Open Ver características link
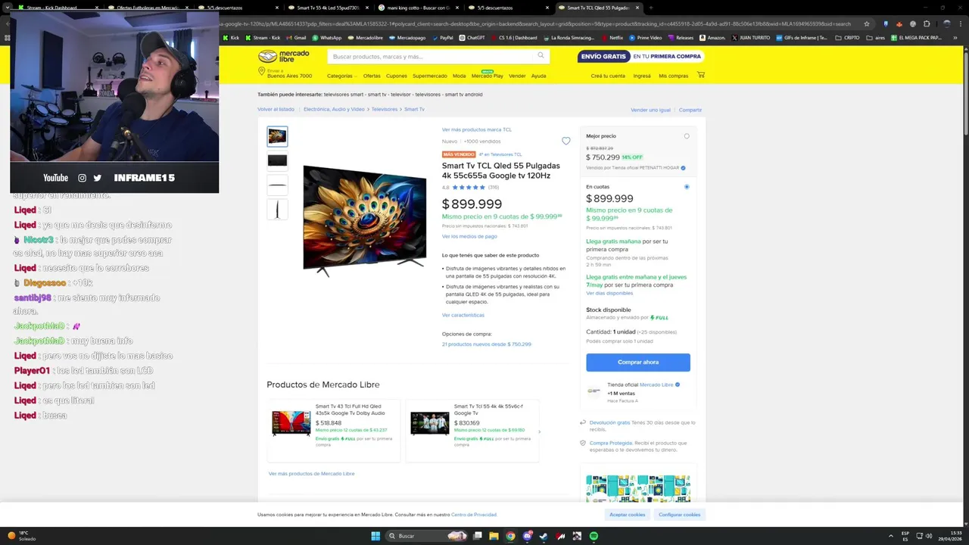This screenshot has height=545, width=969. click(x=463, y=315)
